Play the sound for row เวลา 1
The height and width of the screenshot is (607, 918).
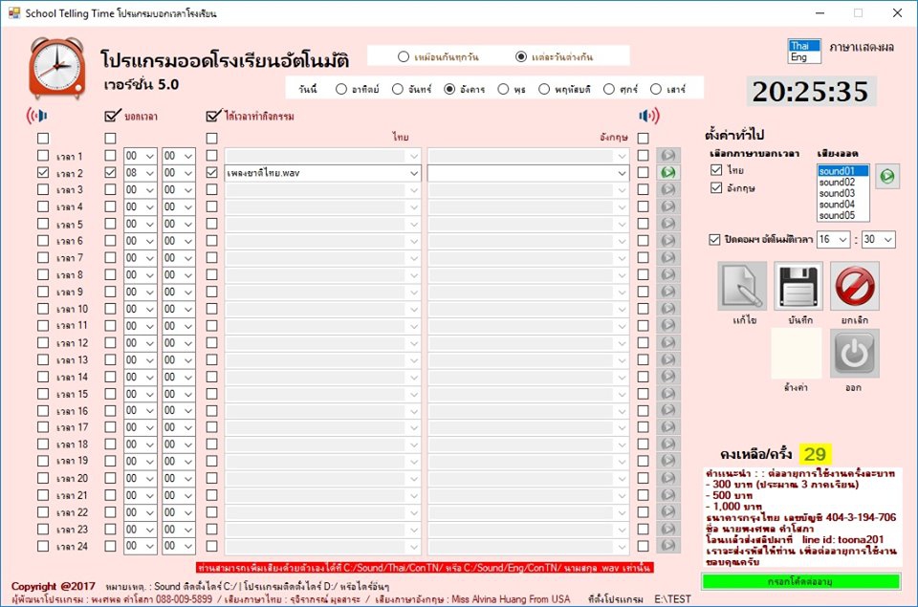668,156
